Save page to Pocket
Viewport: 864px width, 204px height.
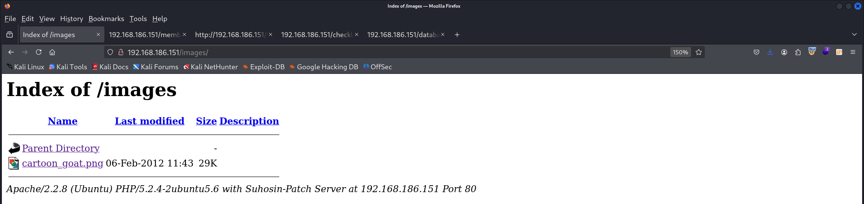(x=756, y=52)
